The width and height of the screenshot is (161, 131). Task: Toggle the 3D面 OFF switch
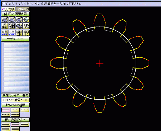pyautogui.click(x=12, y=33)
